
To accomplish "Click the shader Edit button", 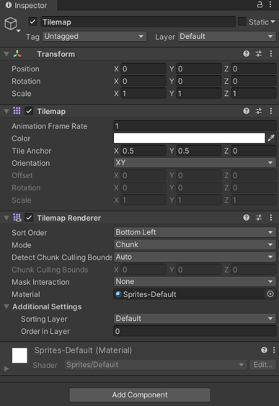I will 262,365.
